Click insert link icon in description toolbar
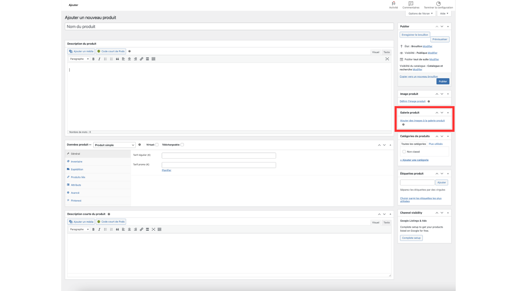This screenshot has width=517, height=291. [141, 59]
